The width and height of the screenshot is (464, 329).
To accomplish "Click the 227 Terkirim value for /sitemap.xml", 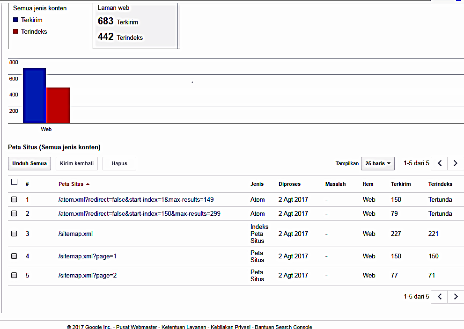I will (396, 234).
